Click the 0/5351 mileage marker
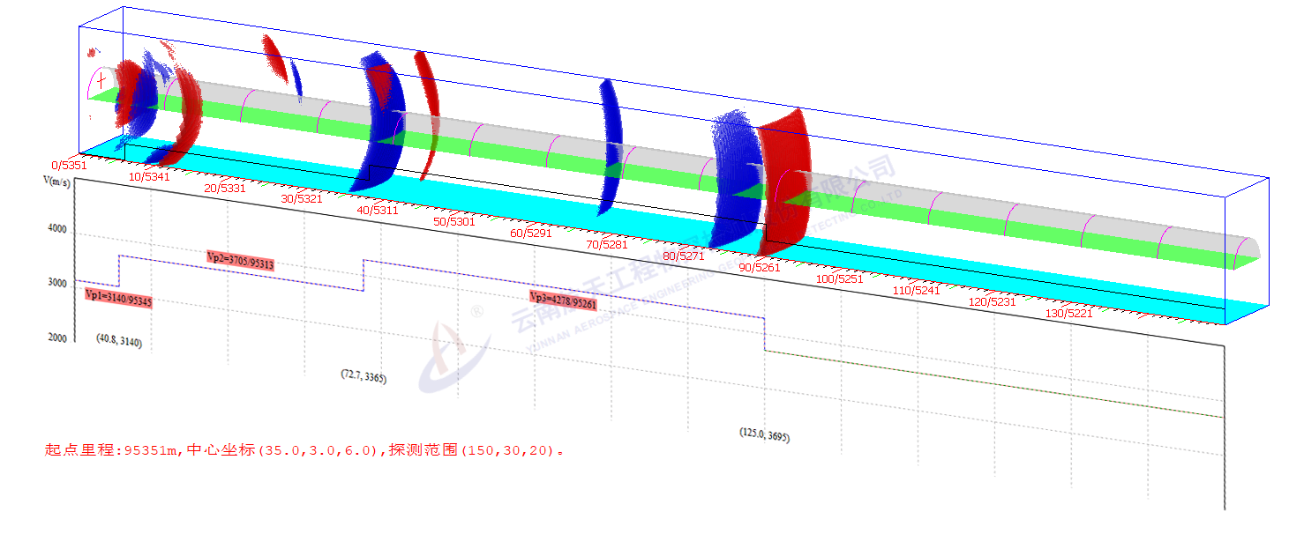Viewport: 1304px width, 534px height. 69,164
